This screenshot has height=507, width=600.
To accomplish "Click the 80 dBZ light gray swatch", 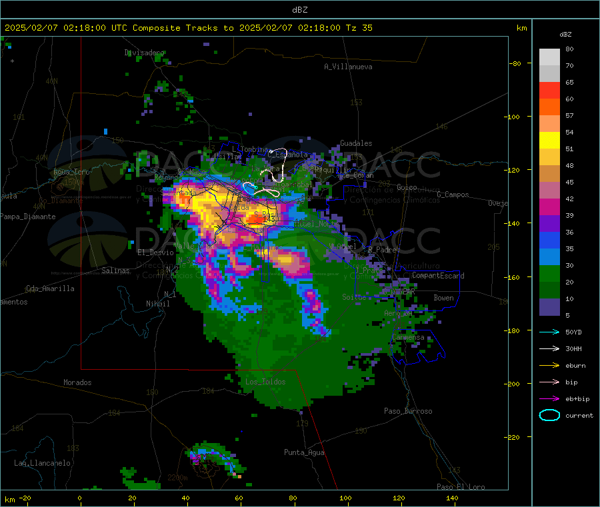I will point(549,57).
